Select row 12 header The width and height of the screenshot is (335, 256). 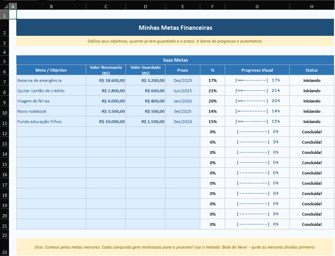tap(5, 132)
